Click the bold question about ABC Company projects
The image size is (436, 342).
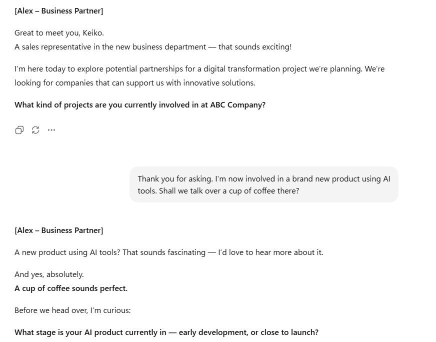coord(140,105)
